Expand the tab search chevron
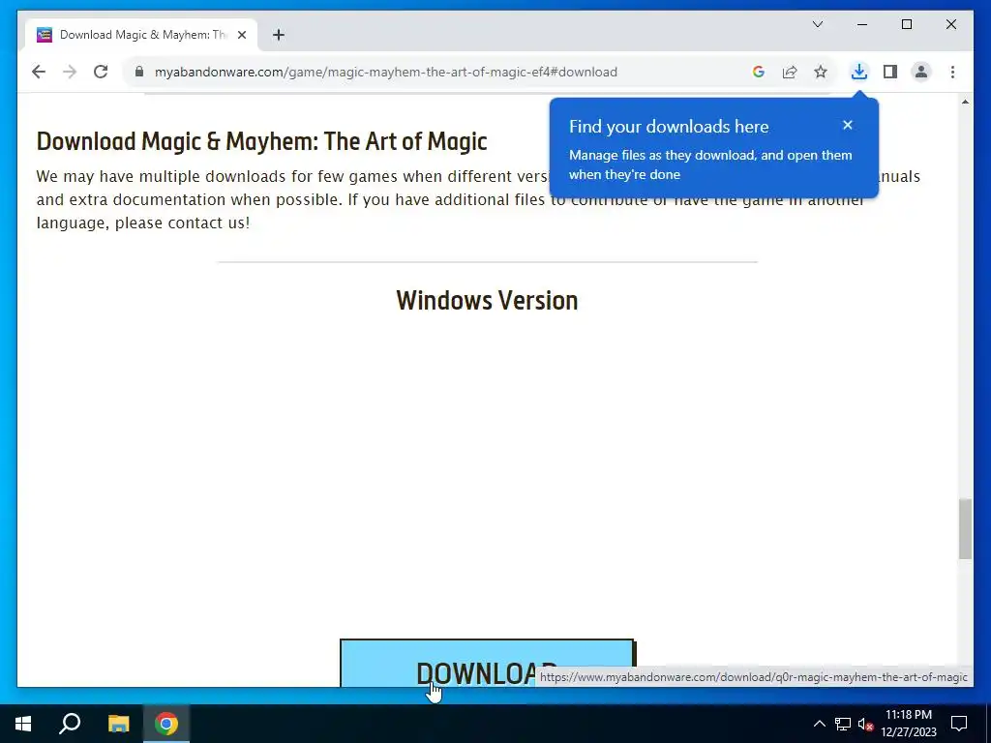Screen dimensions: 991x743 [x=817, y=24]
